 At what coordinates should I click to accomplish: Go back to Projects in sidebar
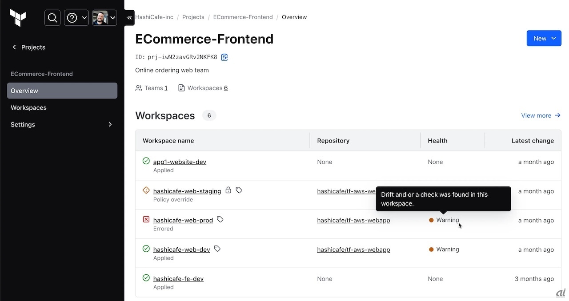[x=29, y=47]
